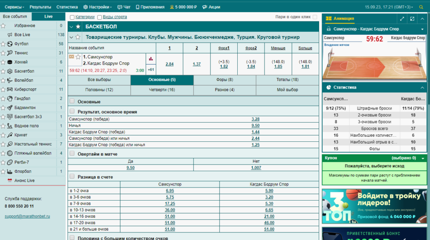This screenshot has width=430, height=240.
Task: Click the Cricket bat icon
Action: 10,135
